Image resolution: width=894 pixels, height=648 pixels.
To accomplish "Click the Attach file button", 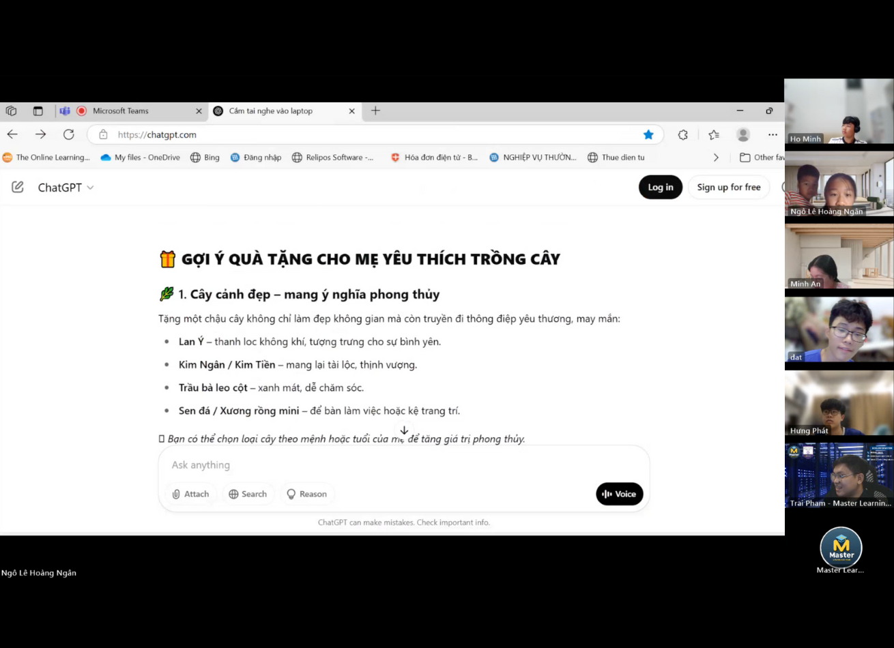I will [x=190, y=494].
